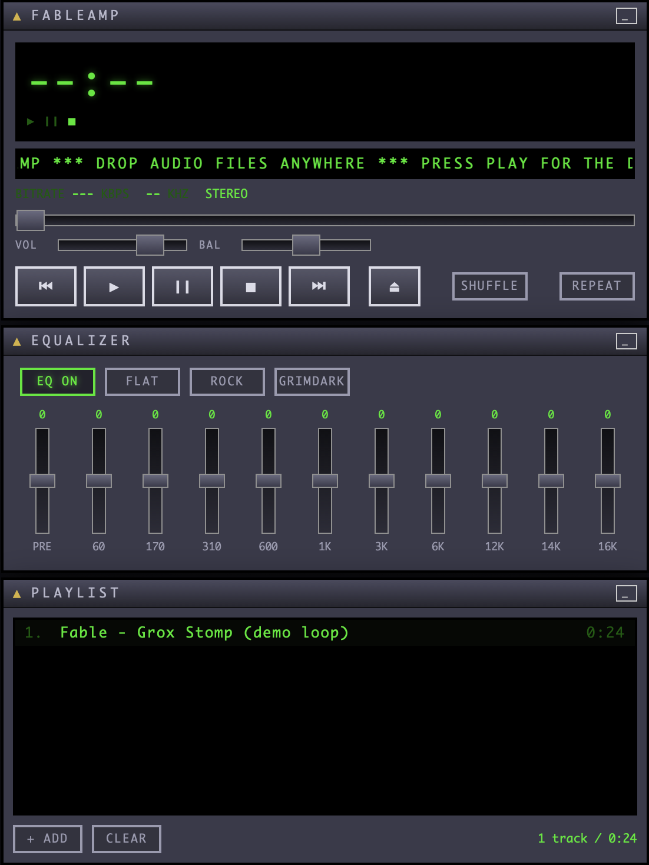Toggle SHUFFLE mode
This screenshot has width=649, height=865.
pos(490,286)
